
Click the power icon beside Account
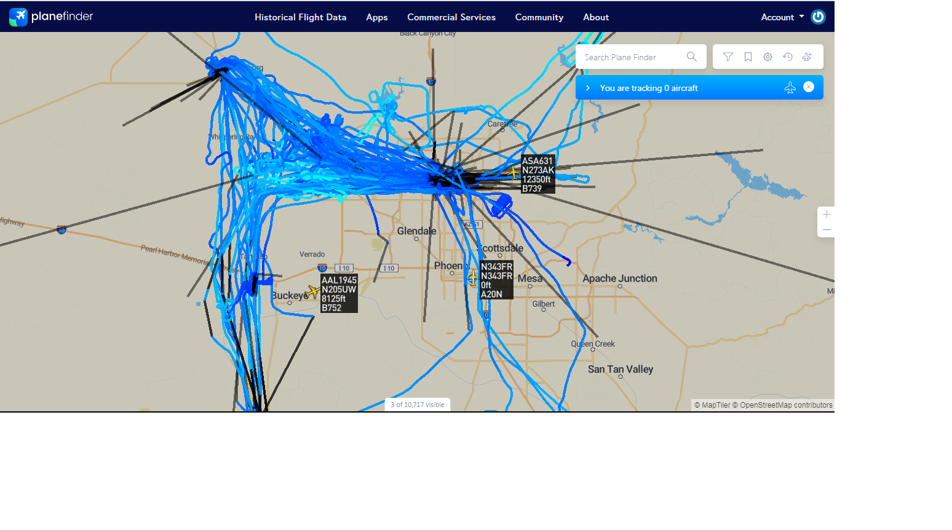(818, 17)
